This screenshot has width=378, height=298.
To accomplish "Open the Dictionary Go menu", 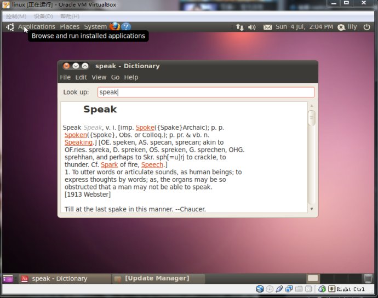I will [115, 77].
